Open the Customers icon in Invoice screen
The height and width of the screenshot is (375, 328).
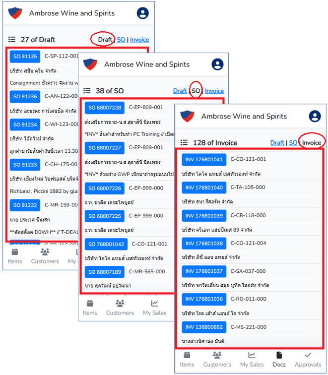tap(217, 355)
